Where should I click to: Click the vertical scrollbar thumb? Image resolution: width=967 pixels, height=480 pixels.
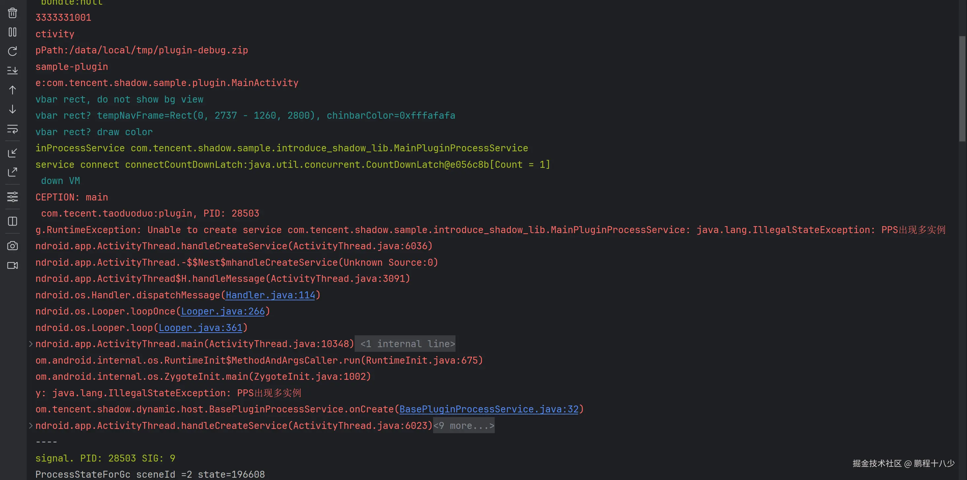[962, 89]
